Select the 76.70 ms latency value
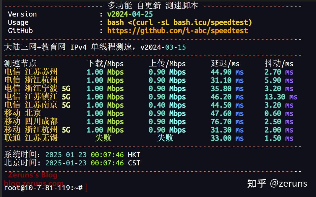The width and height of the screenshot is (316, 197). pos(227,122)
